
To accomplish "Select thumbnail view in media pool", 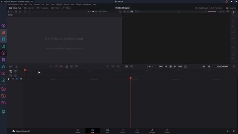I will coord(93,12).
